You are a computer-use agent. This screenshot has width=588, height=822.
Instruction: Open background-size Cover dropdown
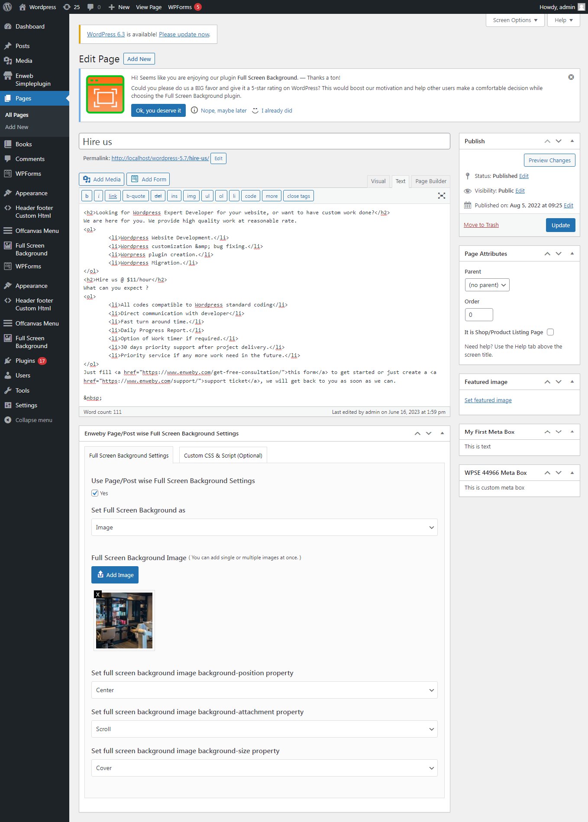click(x=264, y=768)
